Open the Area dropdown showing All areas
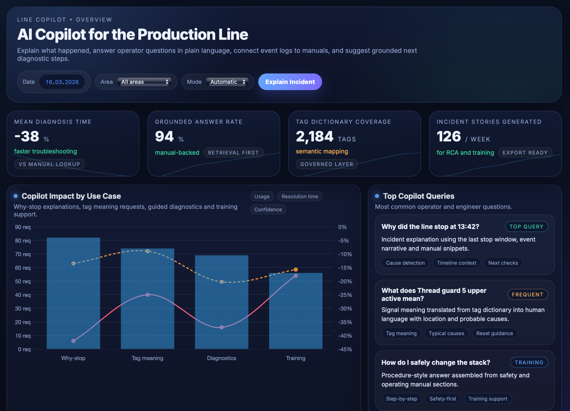This screenshot has width=570, height=411. tap(144, 82)
